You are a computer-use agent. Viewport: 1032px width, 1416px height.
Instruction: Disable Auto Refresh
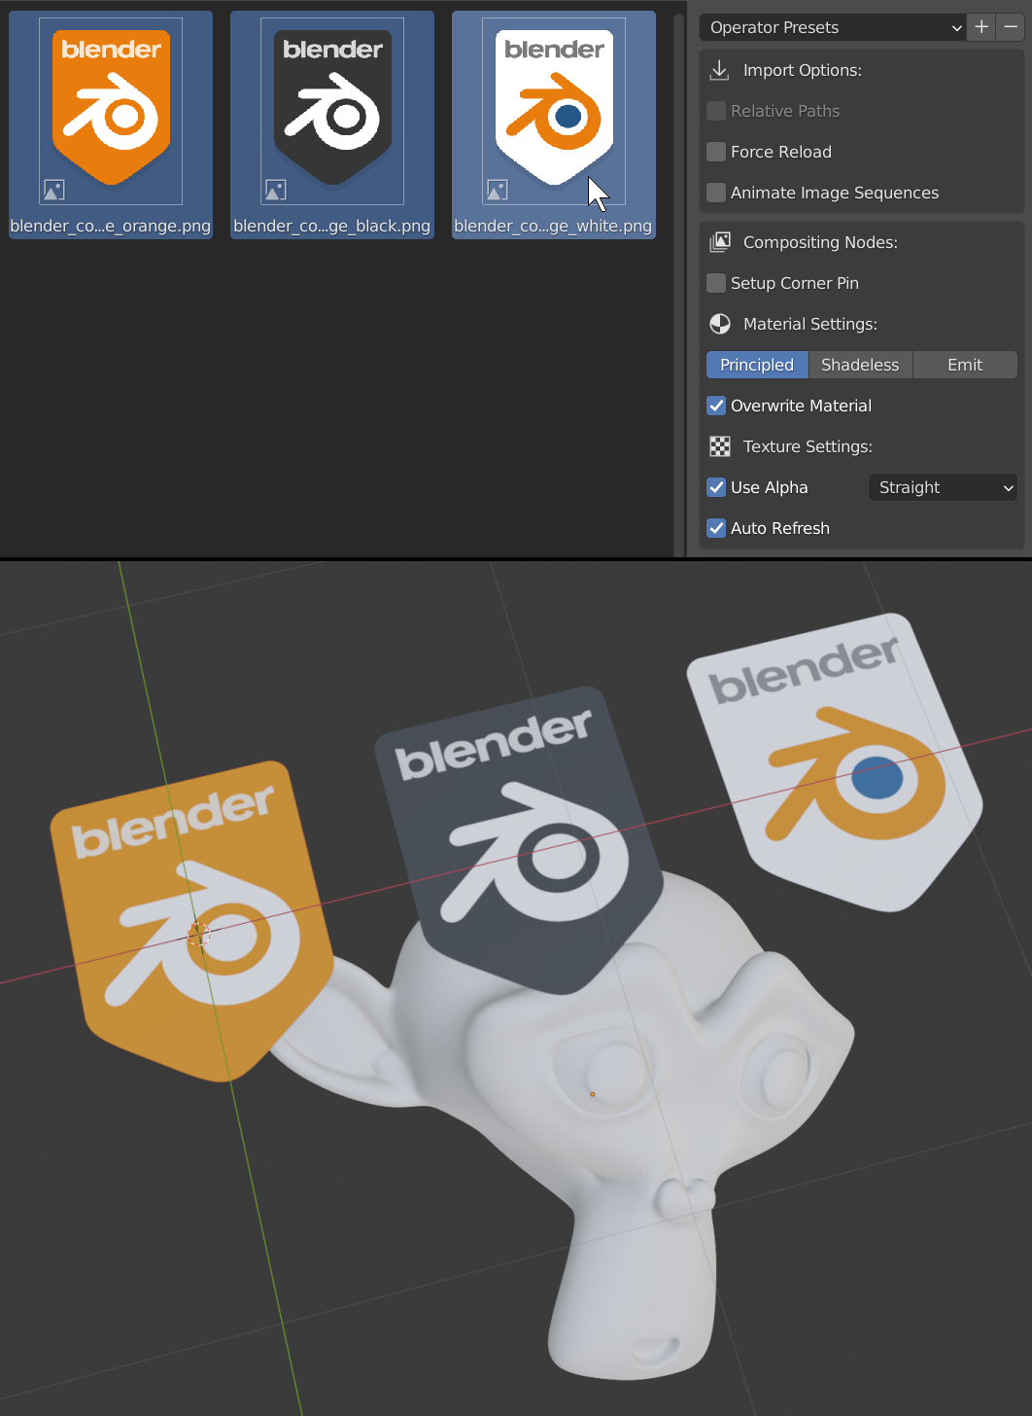coord(716,528)
